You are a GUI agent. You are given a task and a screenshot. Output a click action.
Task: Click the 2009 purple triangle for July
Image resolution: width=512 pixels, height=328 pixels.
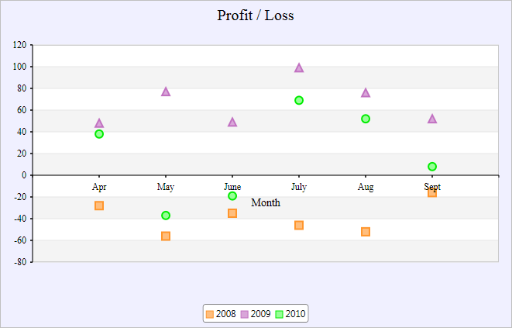(299, 68)
